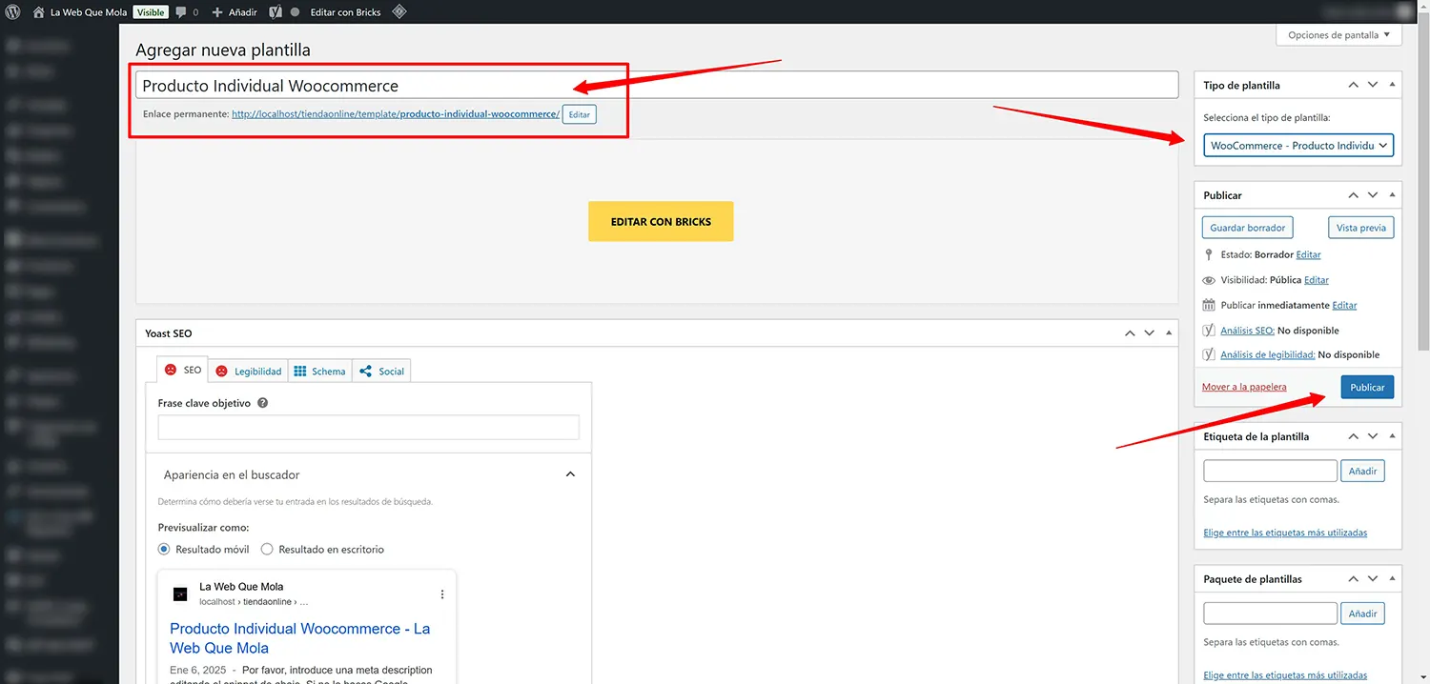This screenshot has height=684, width=1430.
Task: Click the diamond icon after Editar con Bricks
Action: [399, 12]
